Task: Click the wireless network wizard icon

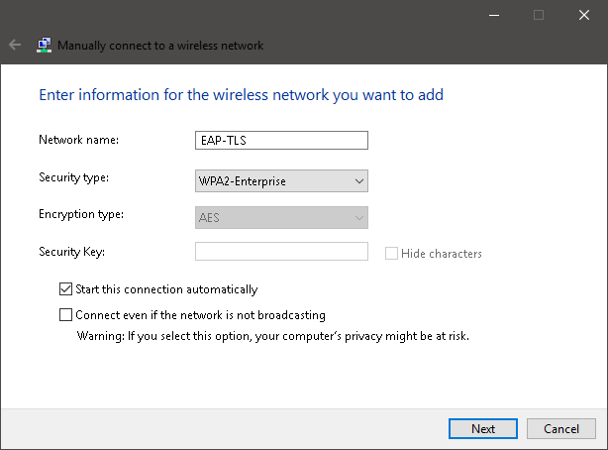Action: click(x=45, y=45)
